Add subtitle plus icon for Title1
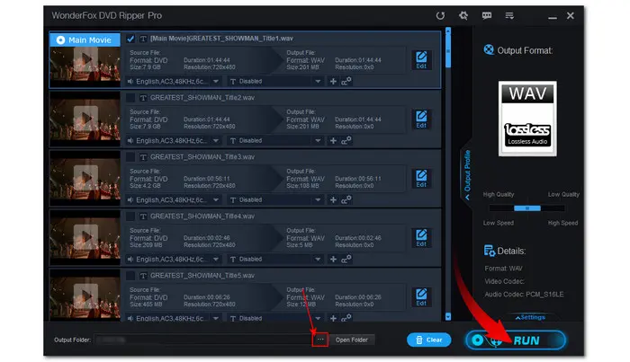 pos(333,82)
